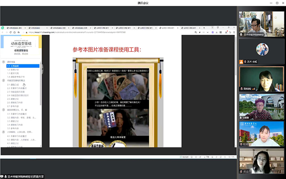286x179 pixels.
Task: Open a new browser tab with plus
Action: tap(204, 28)
